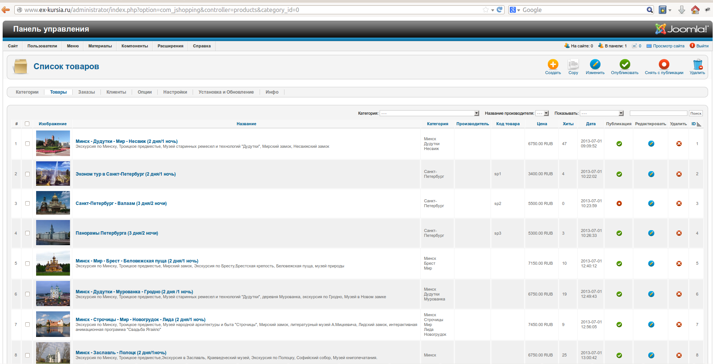Click edit icon for Минск - Дудутки - Мир - Несвиж

(651, 144)
